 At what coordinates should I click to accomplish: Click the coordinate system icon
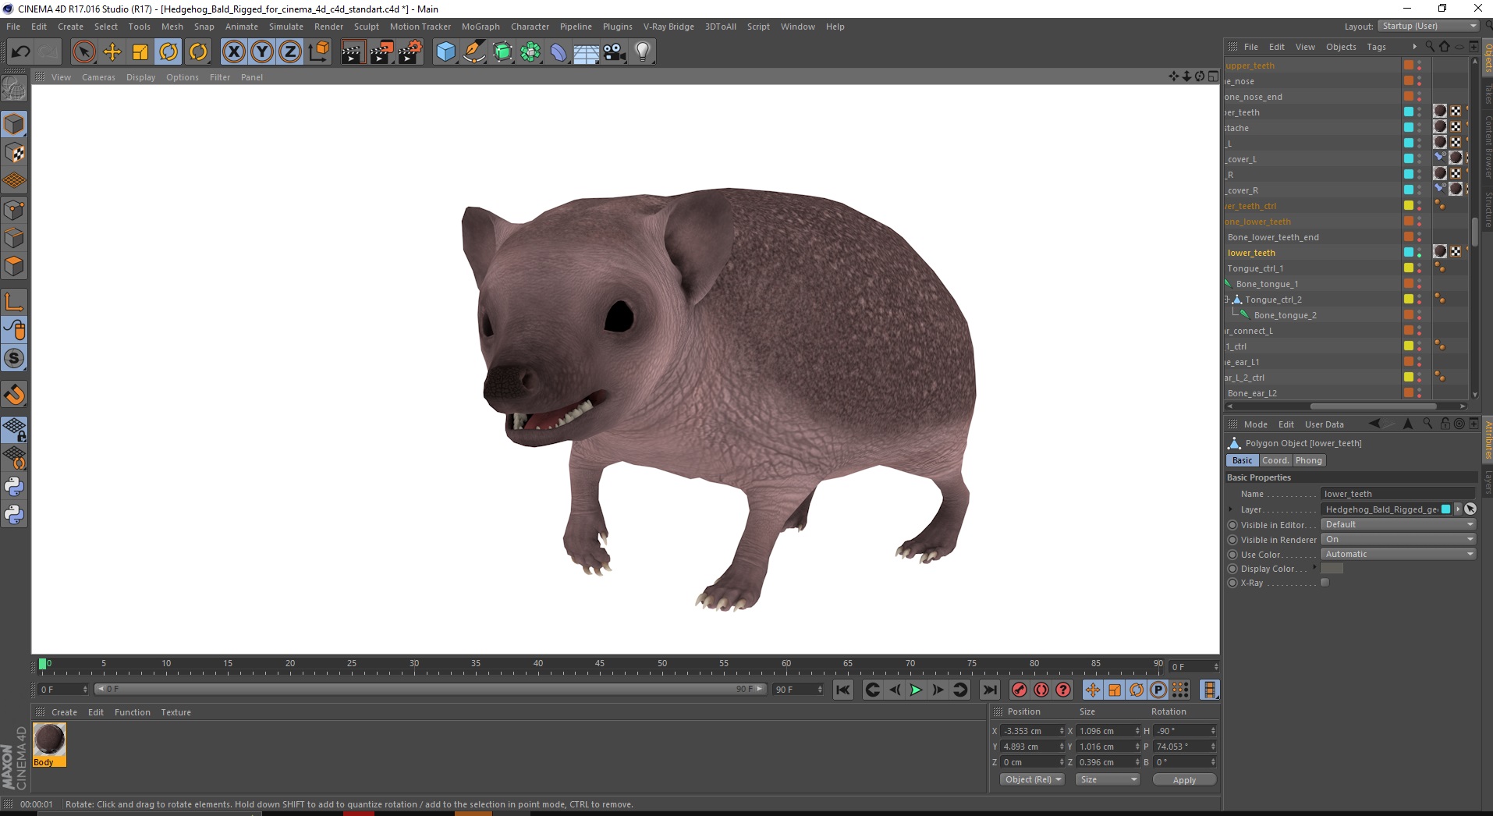pyautogui.click(x=319, y=52)
